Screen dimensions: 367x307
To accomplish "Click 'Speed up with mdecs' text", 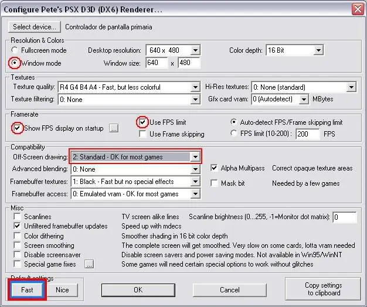I will coord(151,226).
